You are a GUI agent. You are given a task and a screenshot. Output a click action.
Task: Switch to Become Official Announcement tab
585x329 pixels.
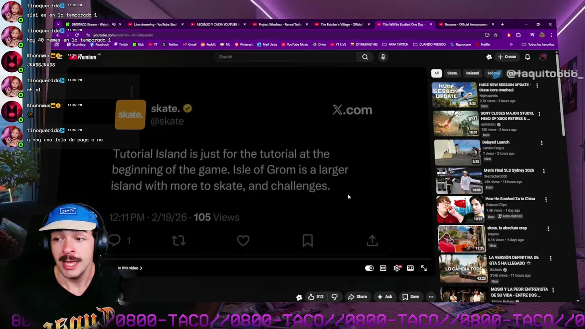(466, 24)
